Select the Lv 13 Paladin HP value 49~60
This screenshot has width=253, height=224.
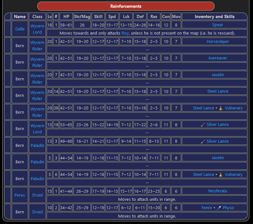(66, 141)
